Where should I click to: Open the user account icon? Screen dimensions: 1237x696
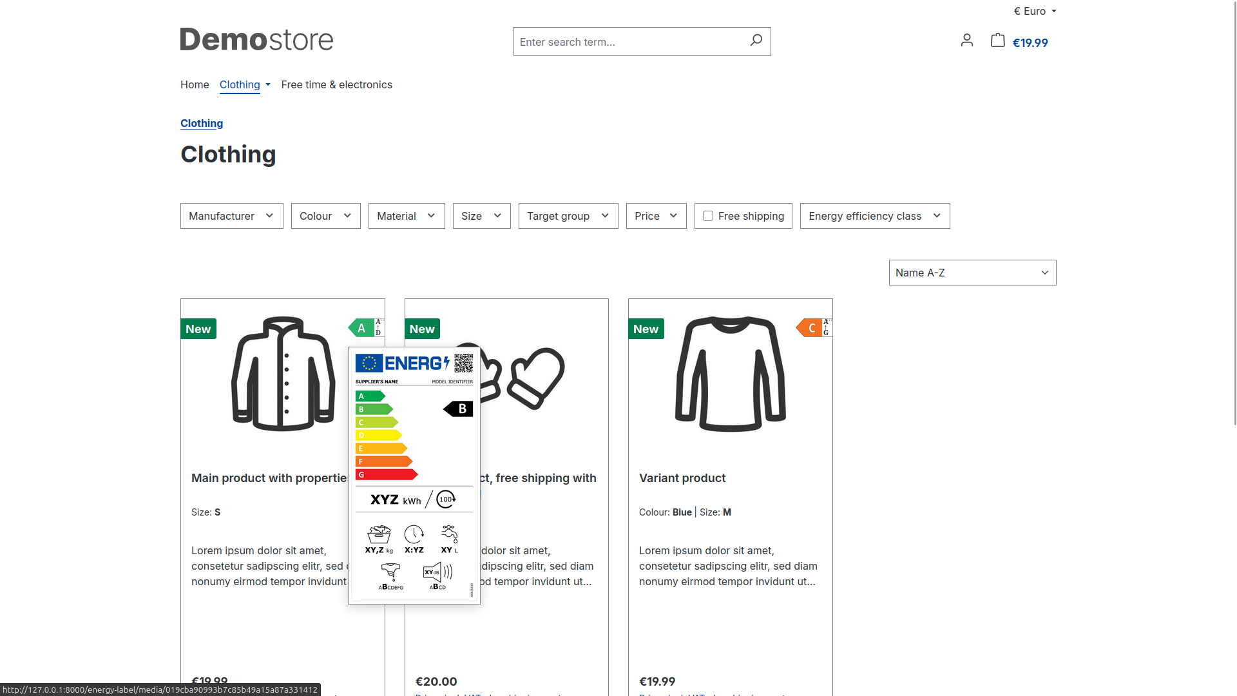(966, 41)
